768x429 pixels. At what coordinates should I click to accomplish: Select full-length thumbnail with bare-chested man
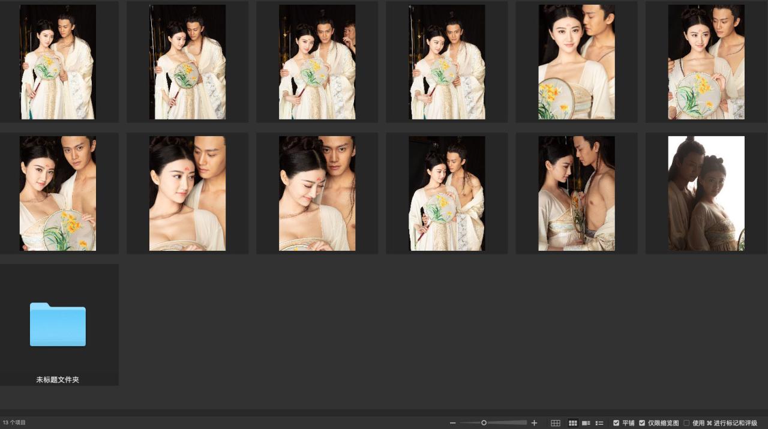point(446,193)
